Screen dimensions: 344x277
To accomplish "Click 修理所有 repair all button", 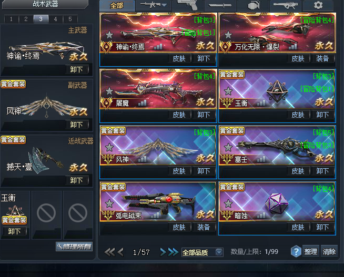I will [x=74, y=247].
